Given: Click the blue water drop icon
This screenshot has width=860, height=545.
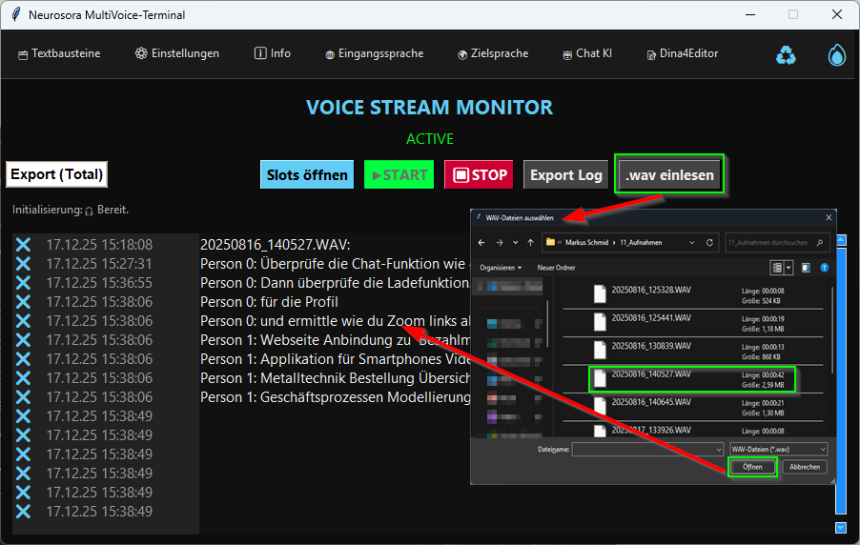Looking at the screenshot, I should (836, 55).
